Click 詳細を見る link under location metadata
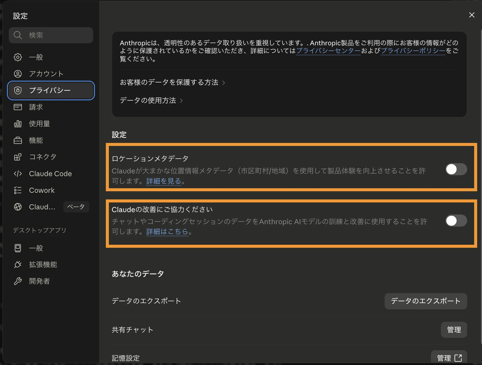 tap(164, 181)
